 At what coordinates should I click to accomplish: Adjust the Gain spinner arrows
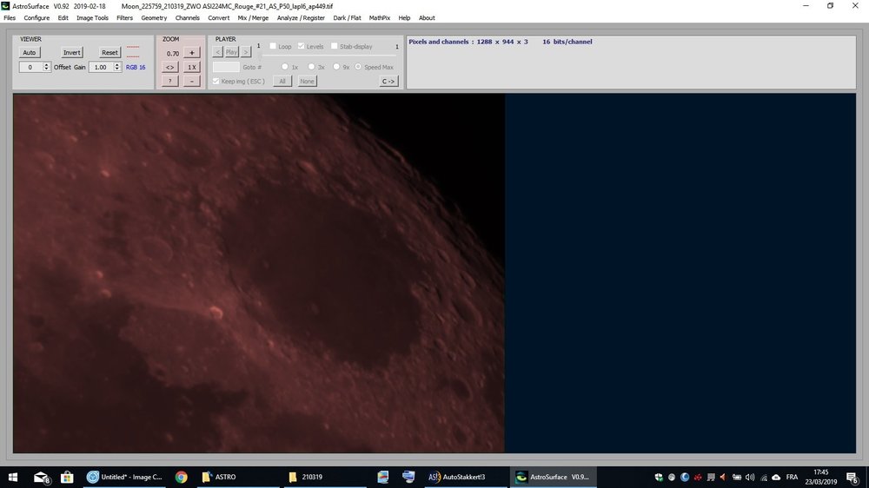pyautogui.click(x=117, y=67)
